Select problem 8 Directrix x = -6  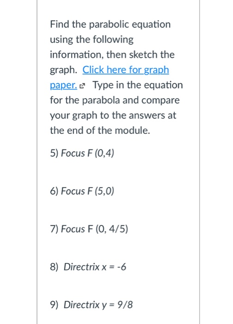pos(88,267)
